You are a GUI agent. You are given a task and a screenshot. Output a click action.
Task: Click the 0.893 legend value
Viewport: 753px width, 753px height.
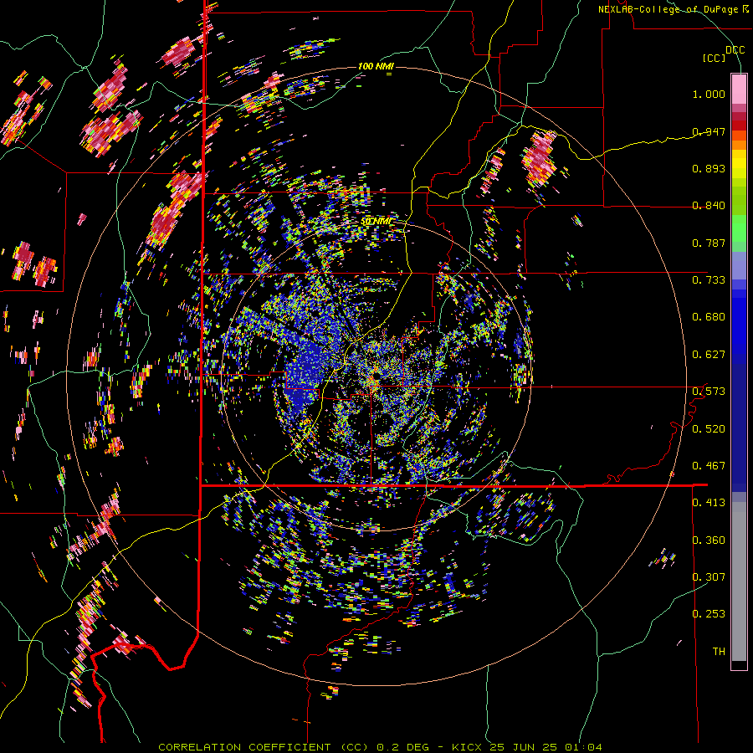pyautogui.click(x=709, y=168)
